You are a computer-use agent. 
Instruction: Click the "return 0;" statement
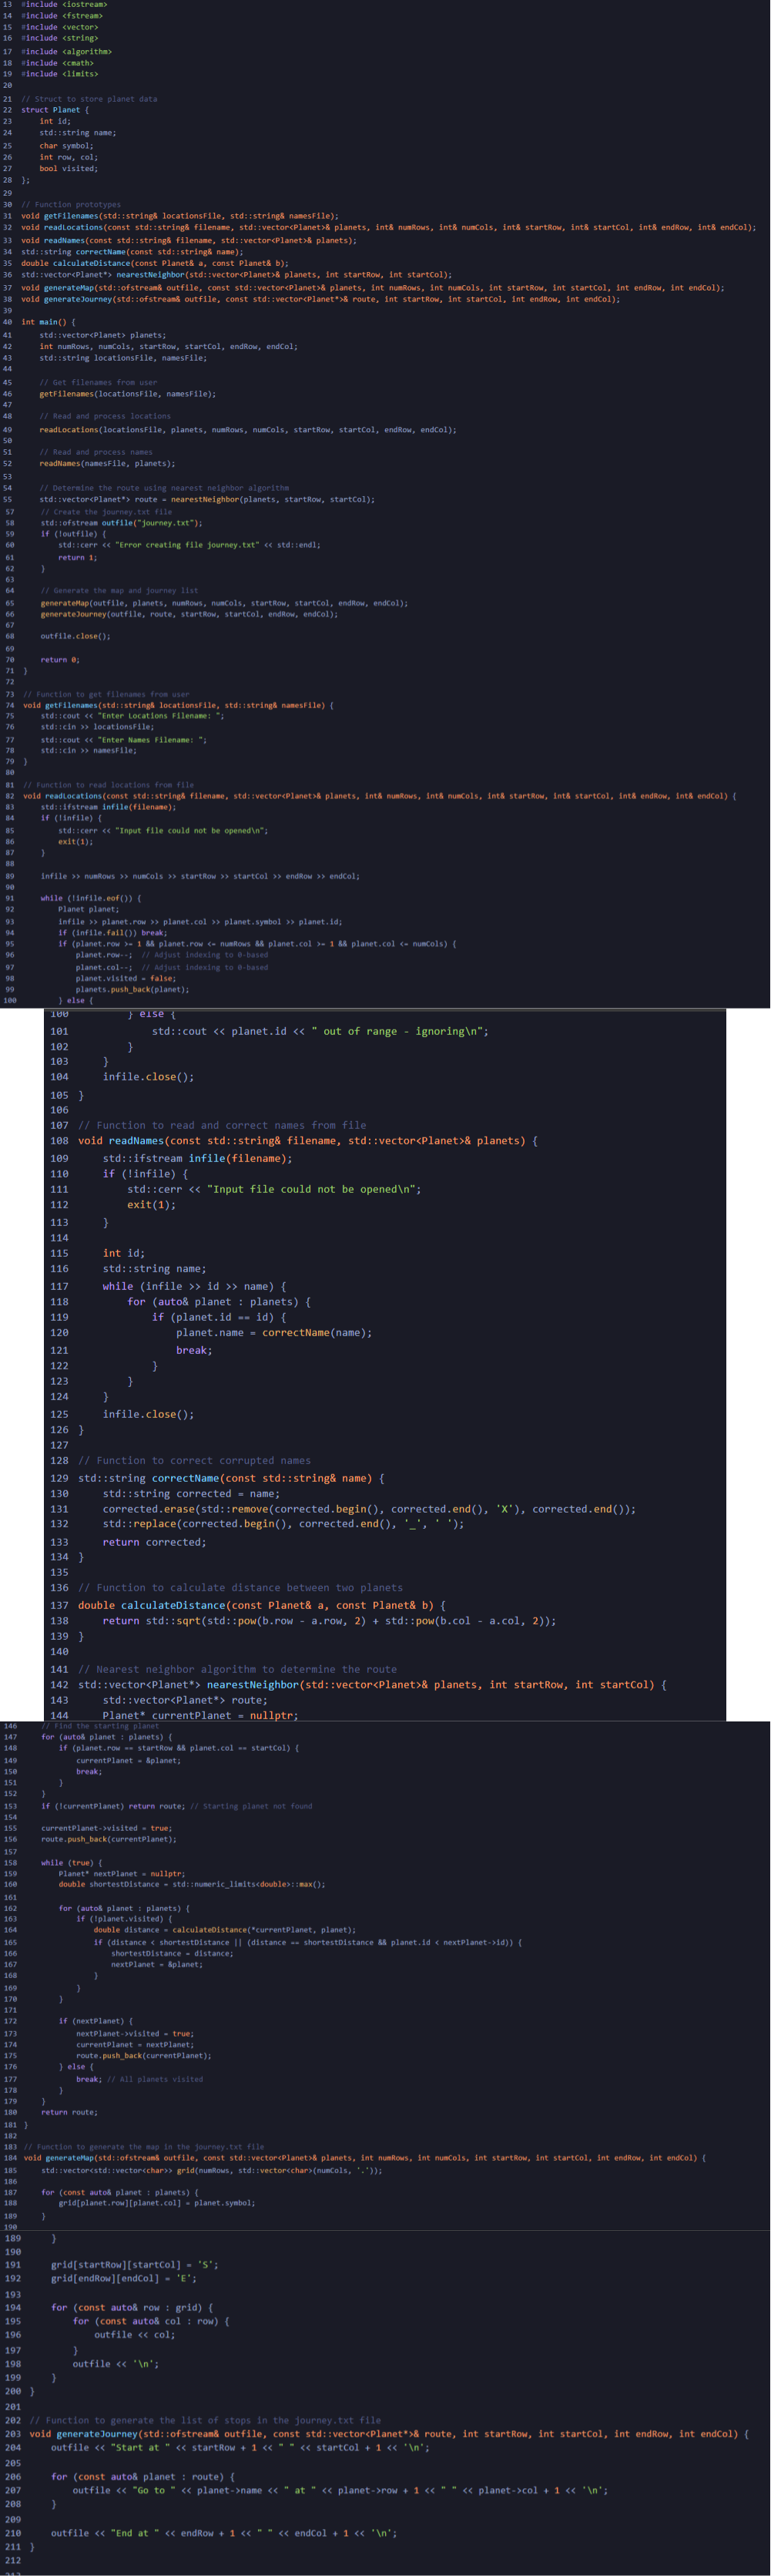pos(59,660)
